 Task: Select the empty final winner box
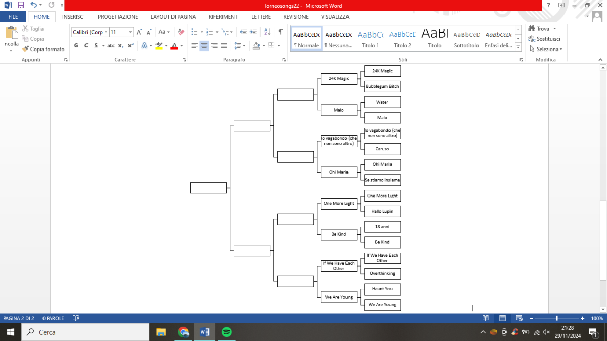pos(208,188)
